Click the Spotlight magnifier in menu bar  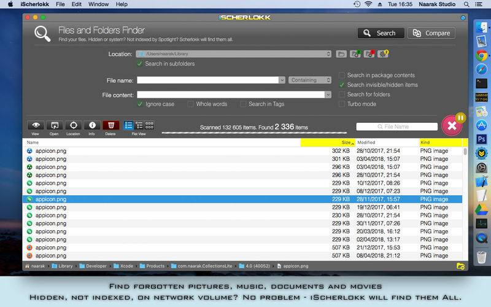click(x=466, y=4)
